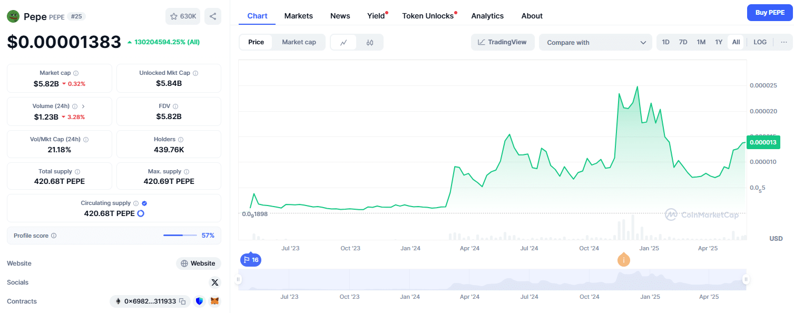Click the #25 rank badge
The image size is (794, 313).
pos(76,16)
